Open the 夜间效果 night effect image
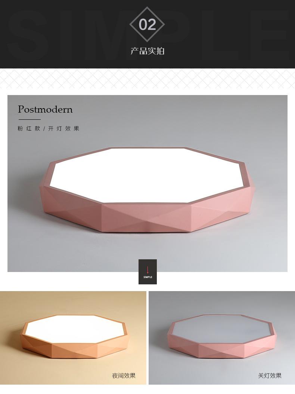 73,338
